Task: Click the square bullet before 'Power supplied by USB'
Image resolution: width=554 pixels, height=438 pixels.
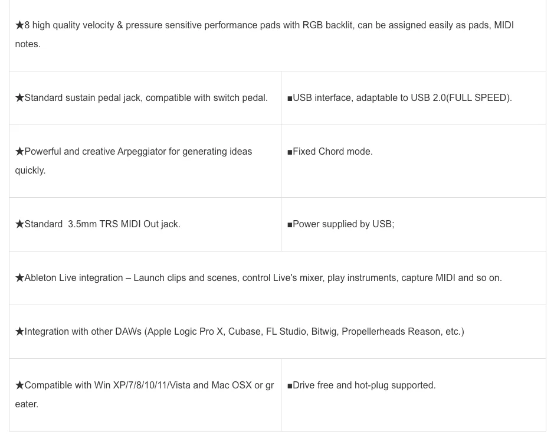Action: [x=290, y=224]
